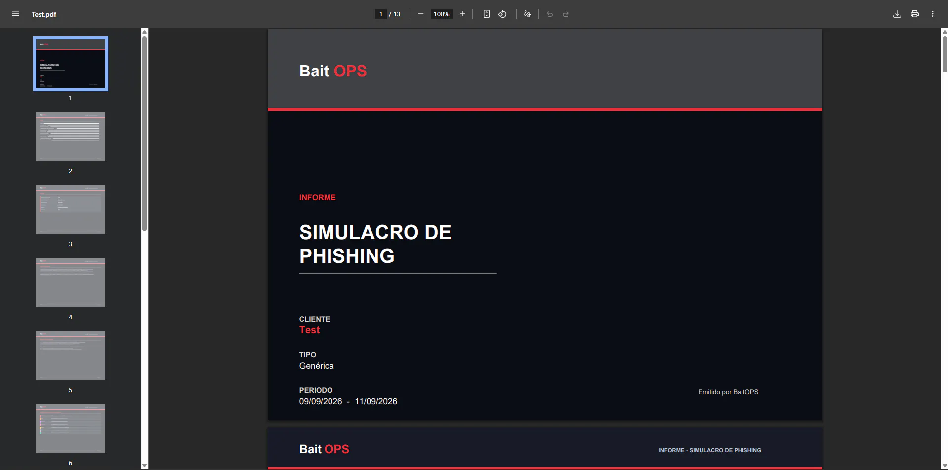Click the red INFORME label

(x=317, y=197)
